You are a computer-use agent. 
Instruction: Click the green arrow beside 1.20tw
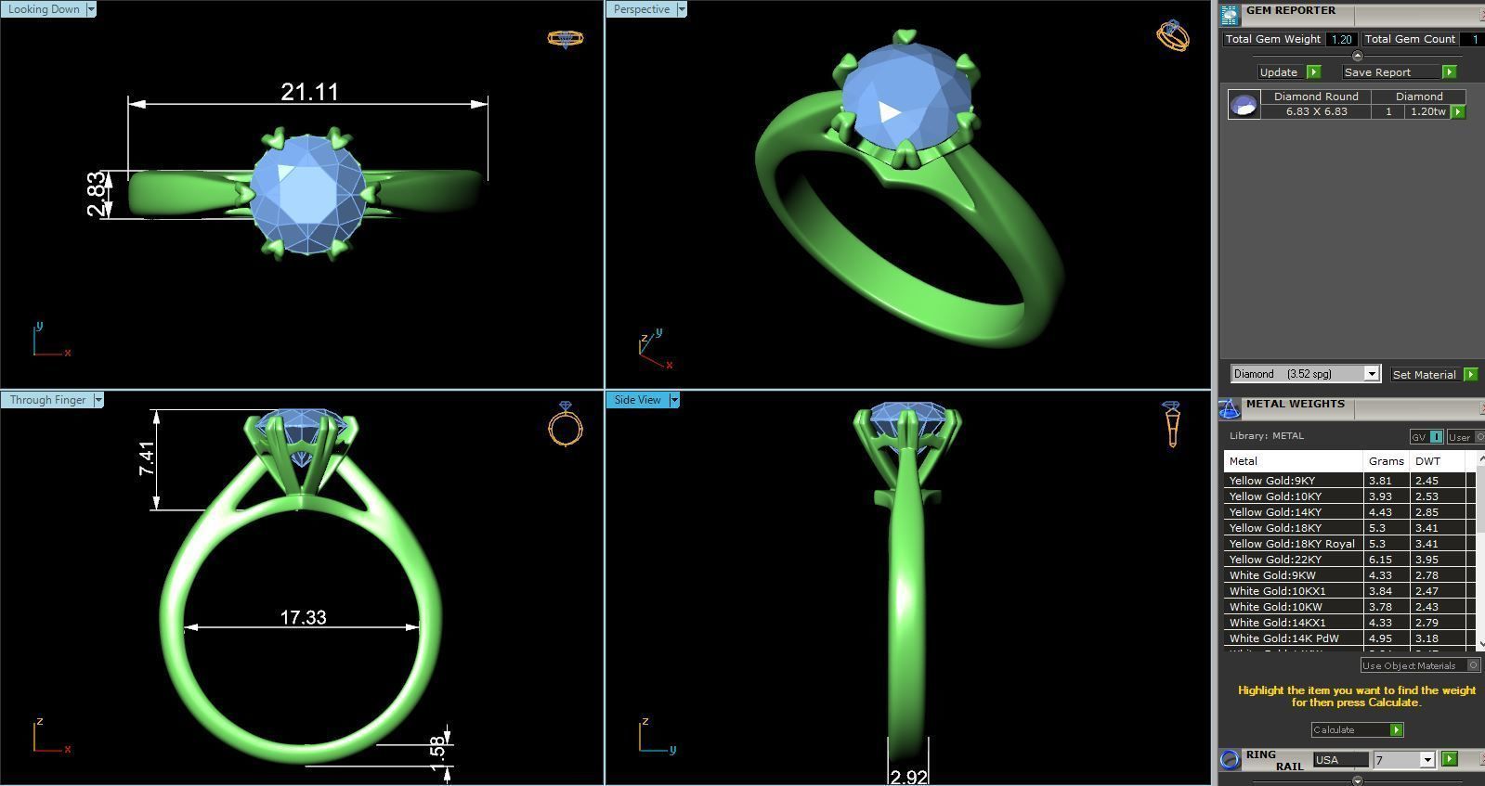click(x=1457, y=111)
